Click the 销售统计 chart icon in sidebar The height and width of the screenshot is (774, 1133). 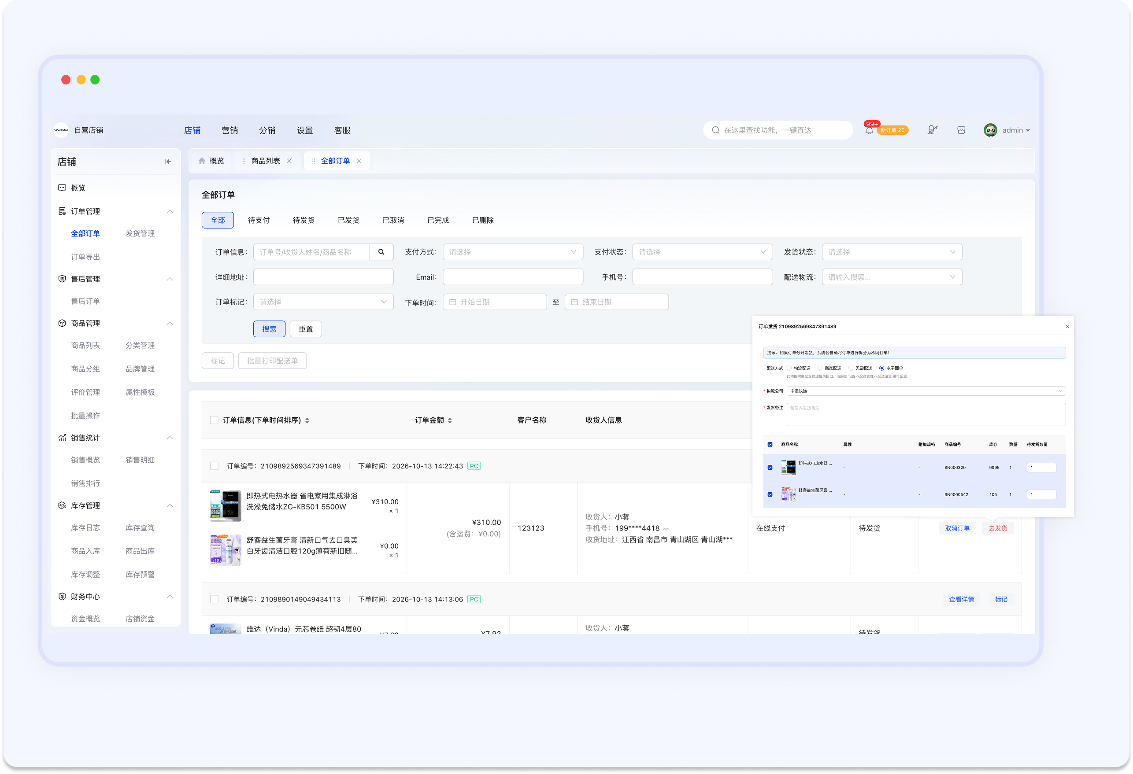(62, 438)
